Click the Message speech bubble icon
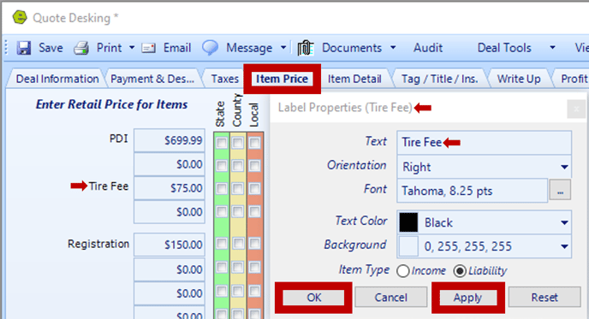589x319 pixels. coord(210,48)
